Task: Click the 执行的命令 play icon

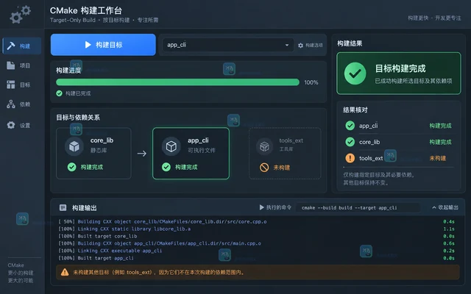Action: [261, 207]
